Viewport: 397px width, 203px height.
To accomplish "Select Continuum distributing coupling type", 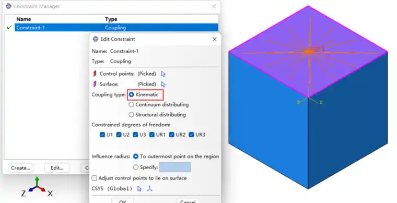I will pos(131,104).
